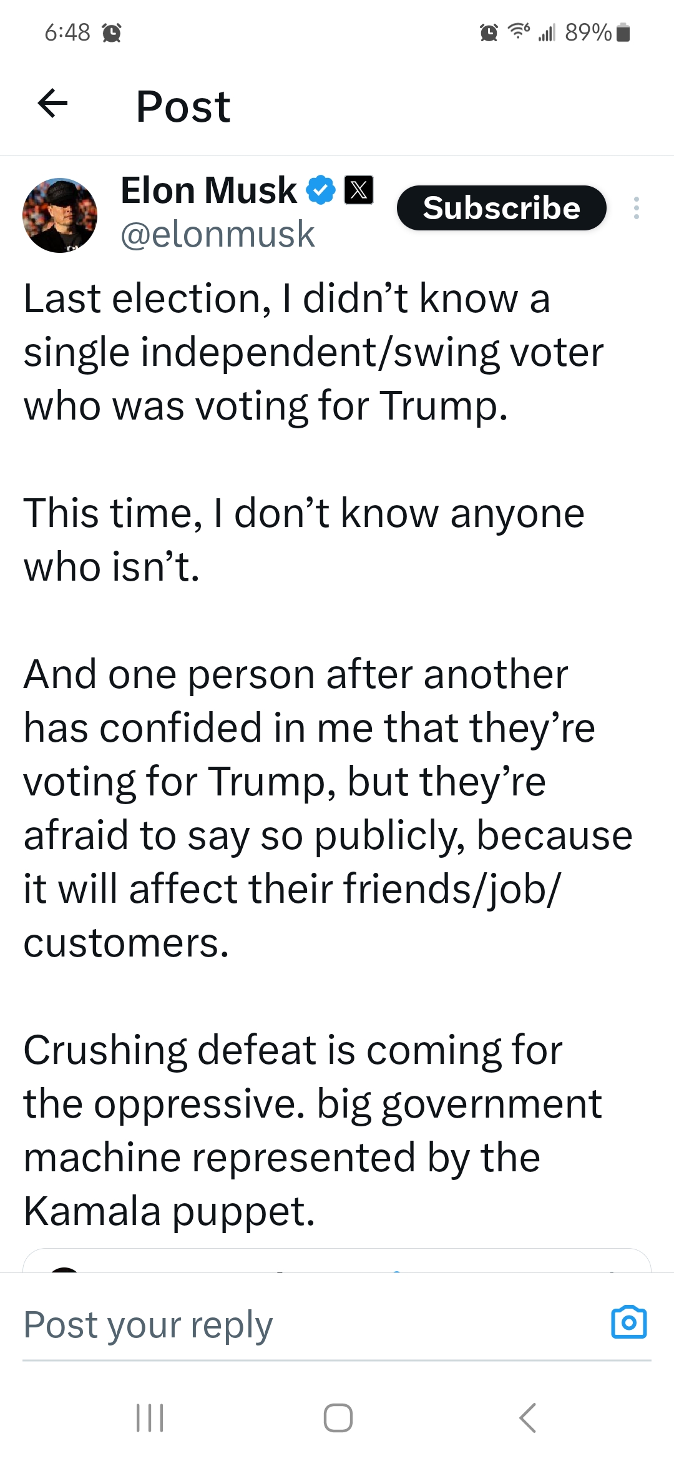The width and height of the screenshot is (674, 1461).
Task: Tap the Post header title
Action: (183, 106)
